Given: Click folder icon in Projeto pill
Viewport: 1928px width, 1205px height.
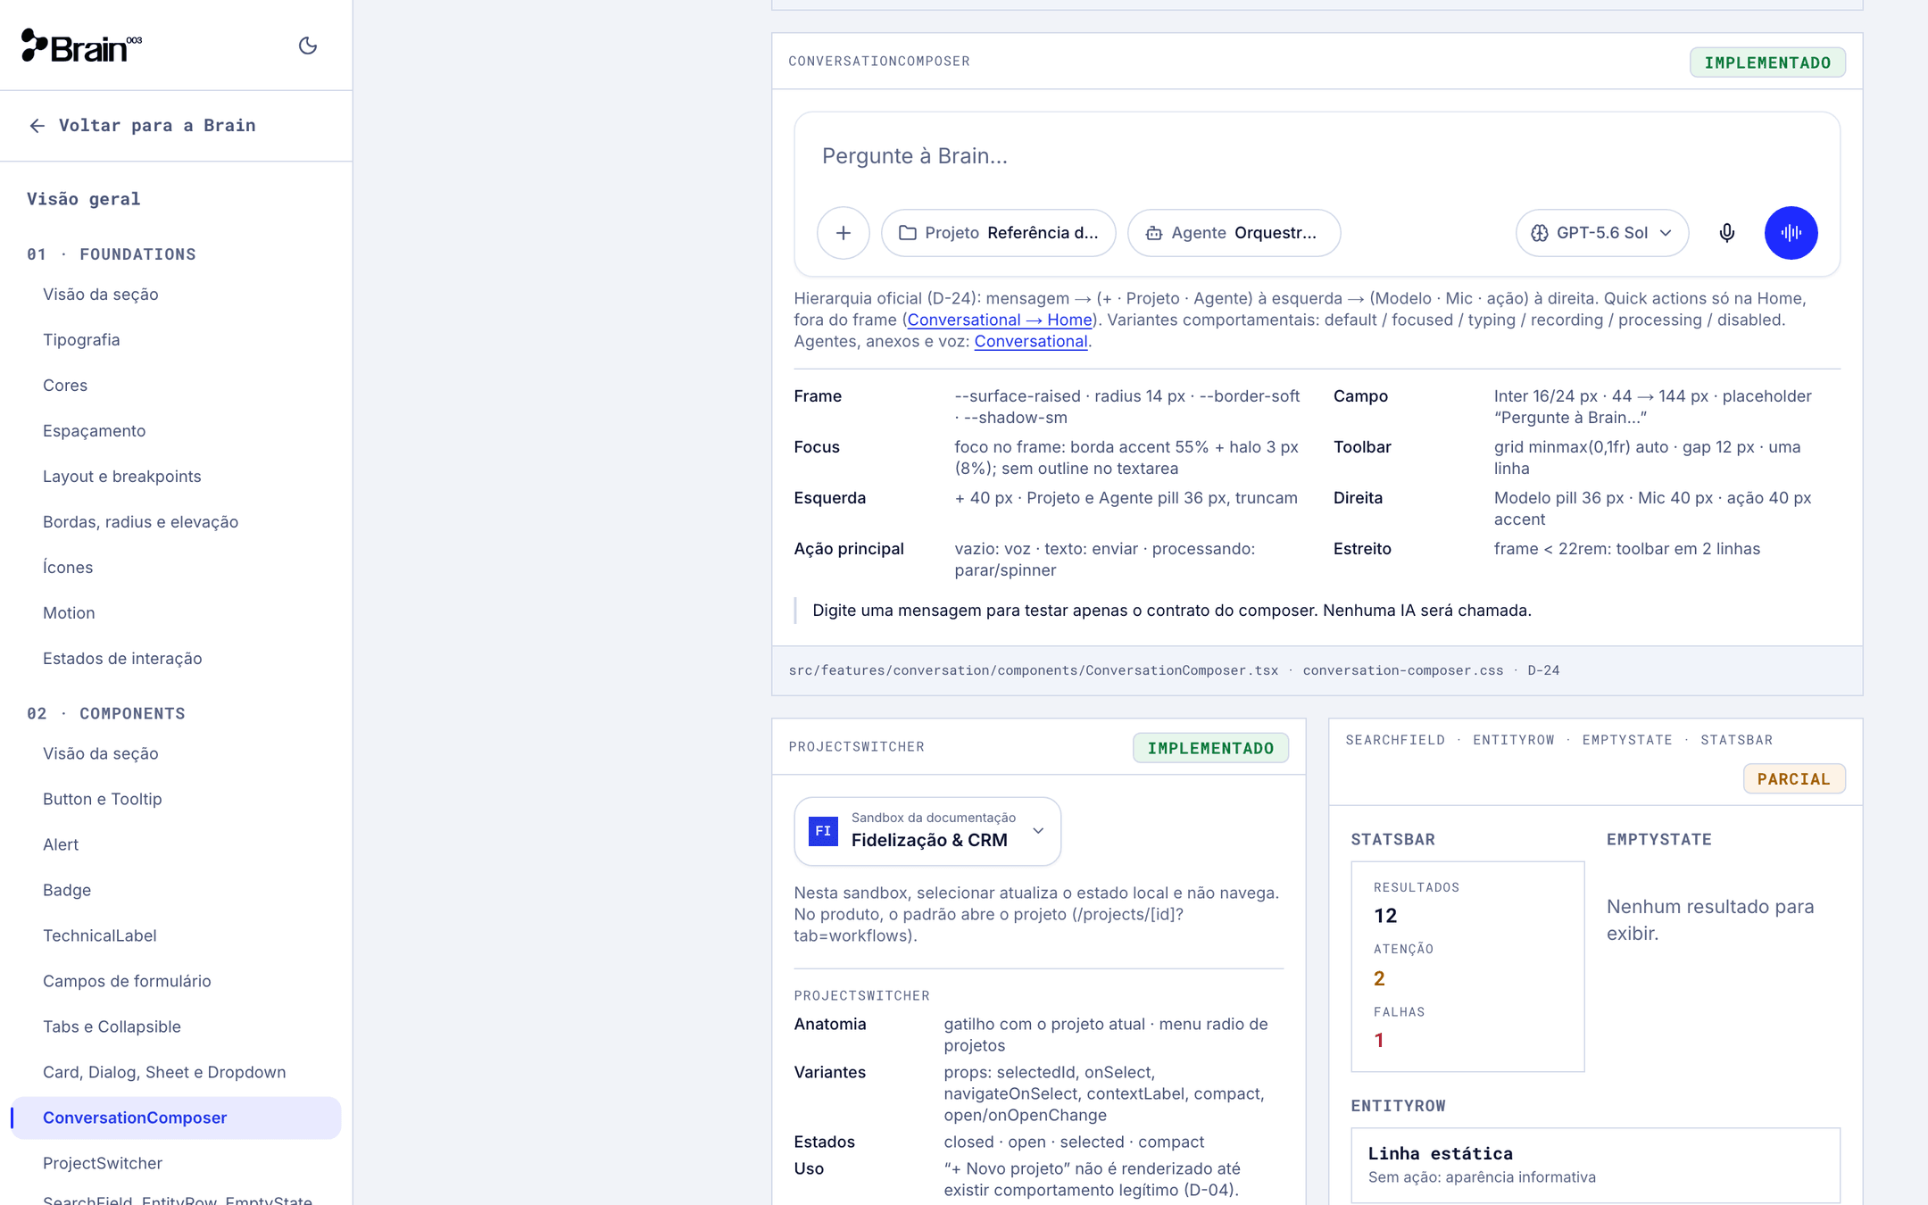Looking at the screenshot, I should (908, 233).
